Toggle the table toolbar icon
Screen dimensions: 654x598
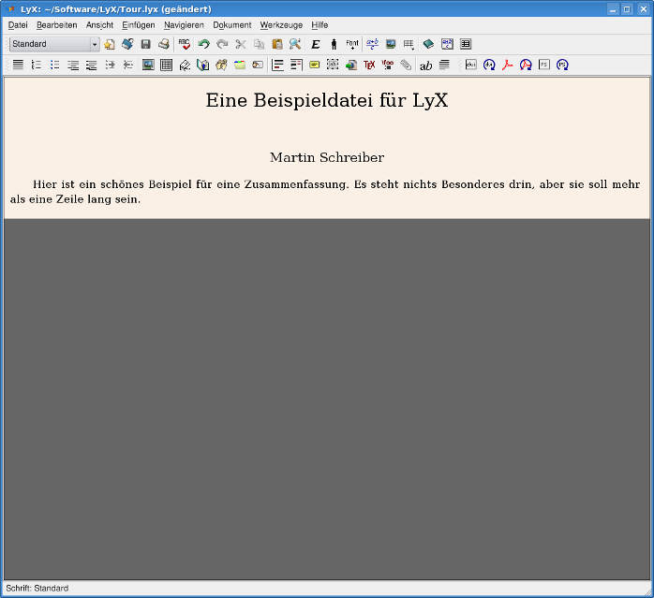click(x=466, y=44)
